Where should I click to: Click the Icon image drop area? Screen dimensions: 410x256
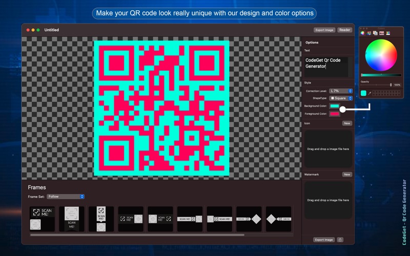[x=328, y=149]
